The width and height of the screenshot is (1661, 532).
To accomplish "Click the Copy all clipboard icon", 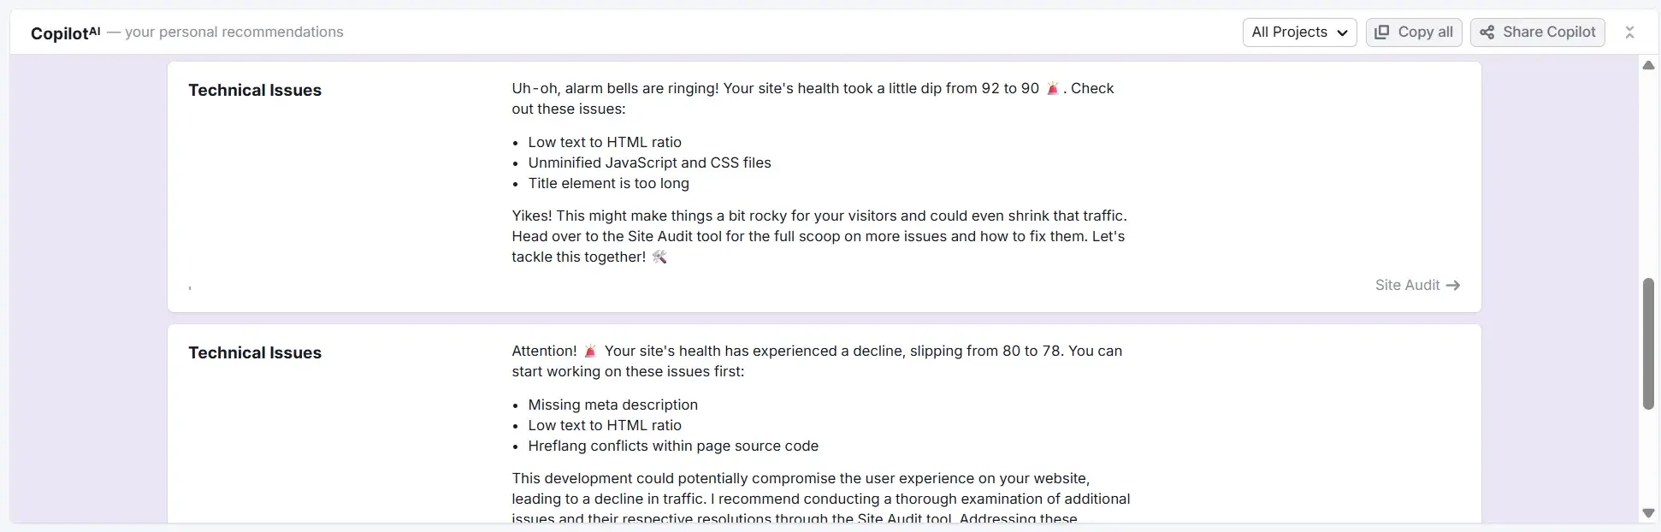I will click(1383, 32).
